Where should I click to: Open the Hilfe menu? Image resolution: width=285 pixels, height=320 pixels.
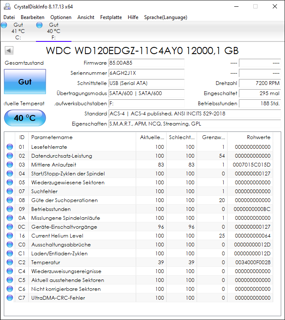133,17
